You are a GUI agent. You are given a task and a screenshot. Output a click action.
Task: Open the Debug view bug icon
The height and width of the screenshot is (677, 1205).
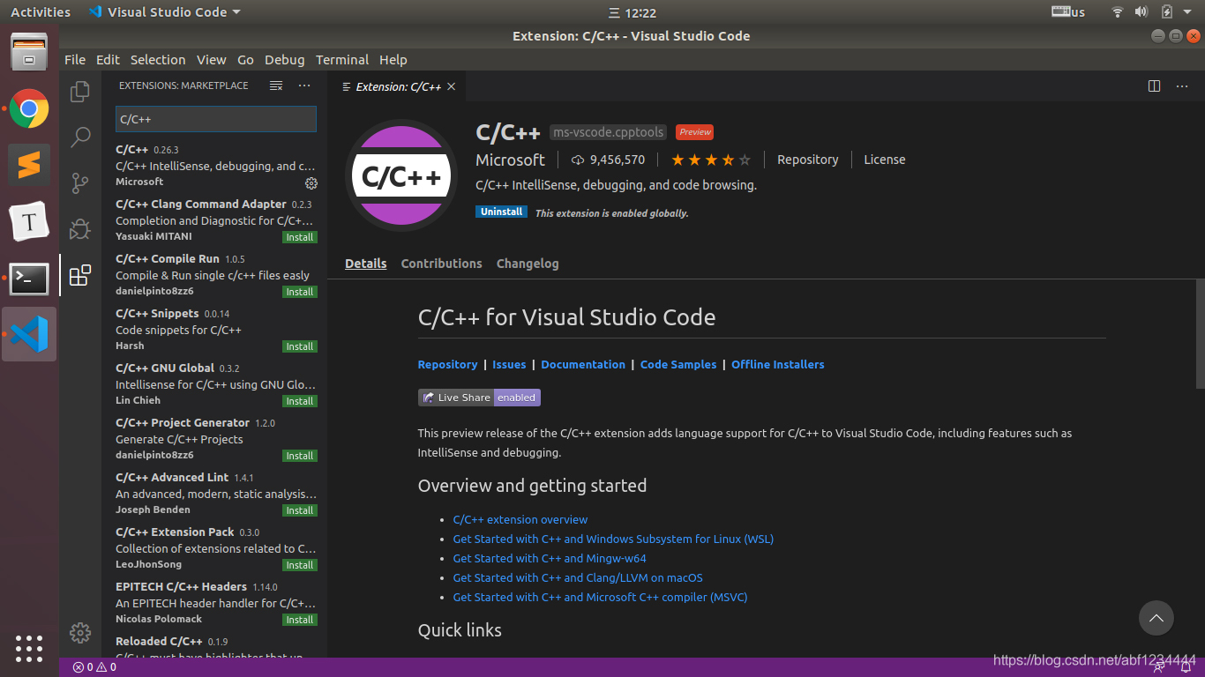pyautogui.click(x=80, y=229)
